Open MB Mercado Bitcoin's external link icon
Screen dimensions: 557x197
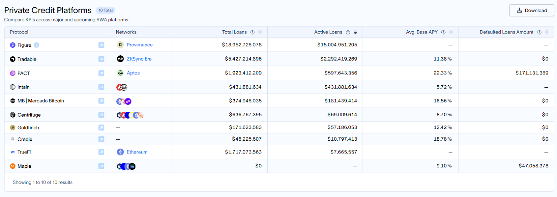pyautogui.click(x=101, y=101)
